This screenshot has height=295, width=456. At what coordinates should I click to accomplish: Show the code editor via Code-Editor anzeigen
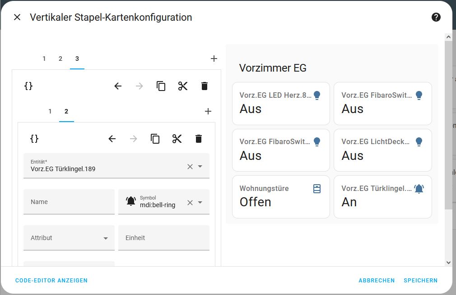tap(51, 280)
